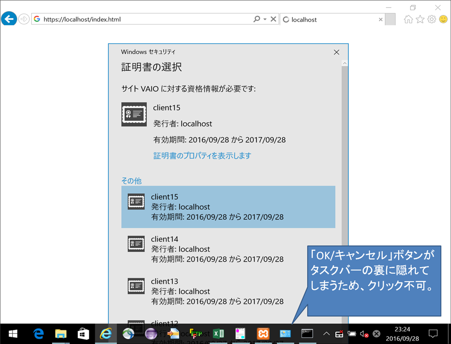Go to the Home page icon
Image resolution: width=451 pixels, height=344 pixels.
(408, 19)
